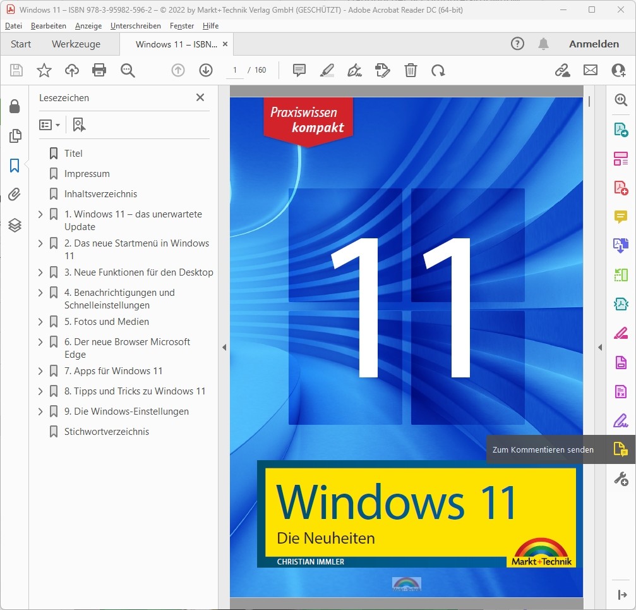This screenshot has width=636, height=610.
Task: Add a sticky note comment
Action: pos(299,70)
